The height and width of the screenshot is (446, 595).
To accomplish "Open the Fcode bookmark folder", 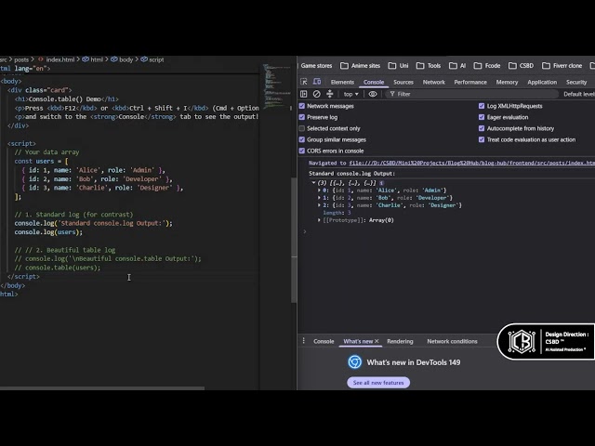I will pyautogui.click(x=487, y=66).
